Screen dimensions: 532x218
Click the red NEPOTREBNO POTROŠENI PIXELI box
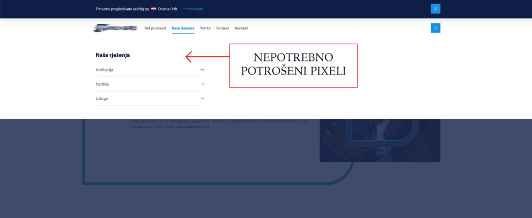tap(294, 66)
